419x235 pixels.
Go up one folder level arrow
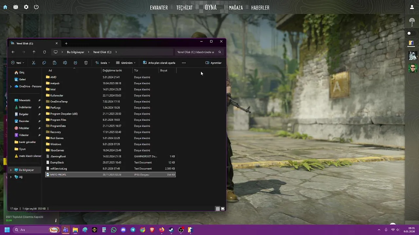(x=34, y=52)
